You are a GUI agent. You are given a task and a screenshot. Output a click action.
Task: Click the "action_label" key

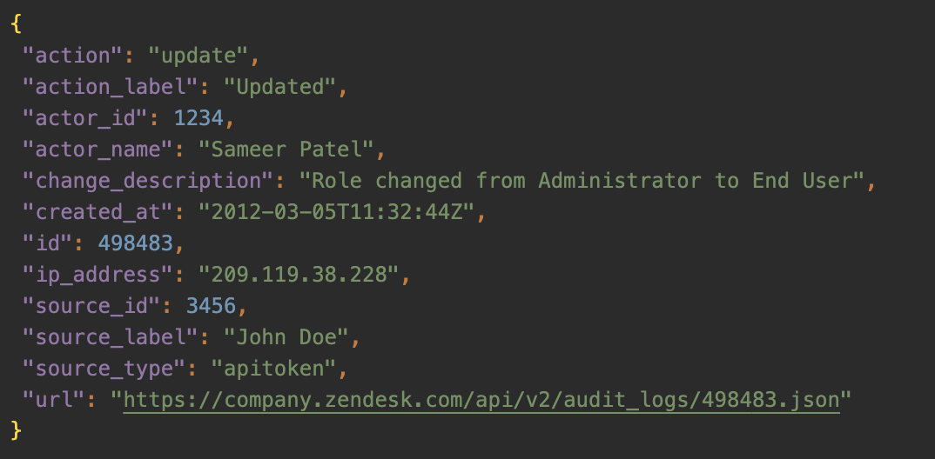pyautogui.click(x=111, y=87)
